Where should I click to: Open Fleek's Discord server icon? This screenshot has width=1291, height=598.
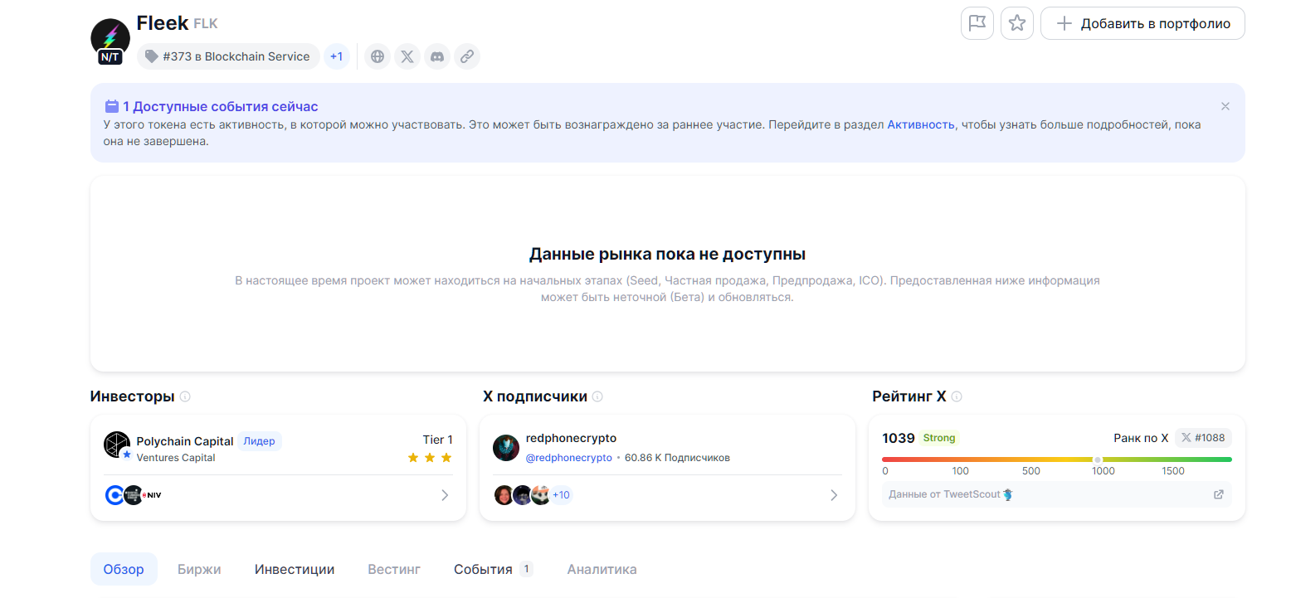(437, 56)
